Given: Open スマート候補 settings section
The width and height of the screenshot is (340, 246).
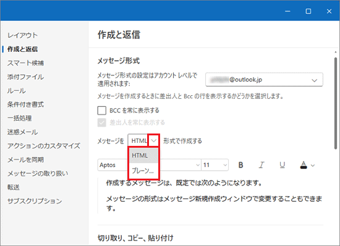Looking at the screenshot, I should [25, 63].
